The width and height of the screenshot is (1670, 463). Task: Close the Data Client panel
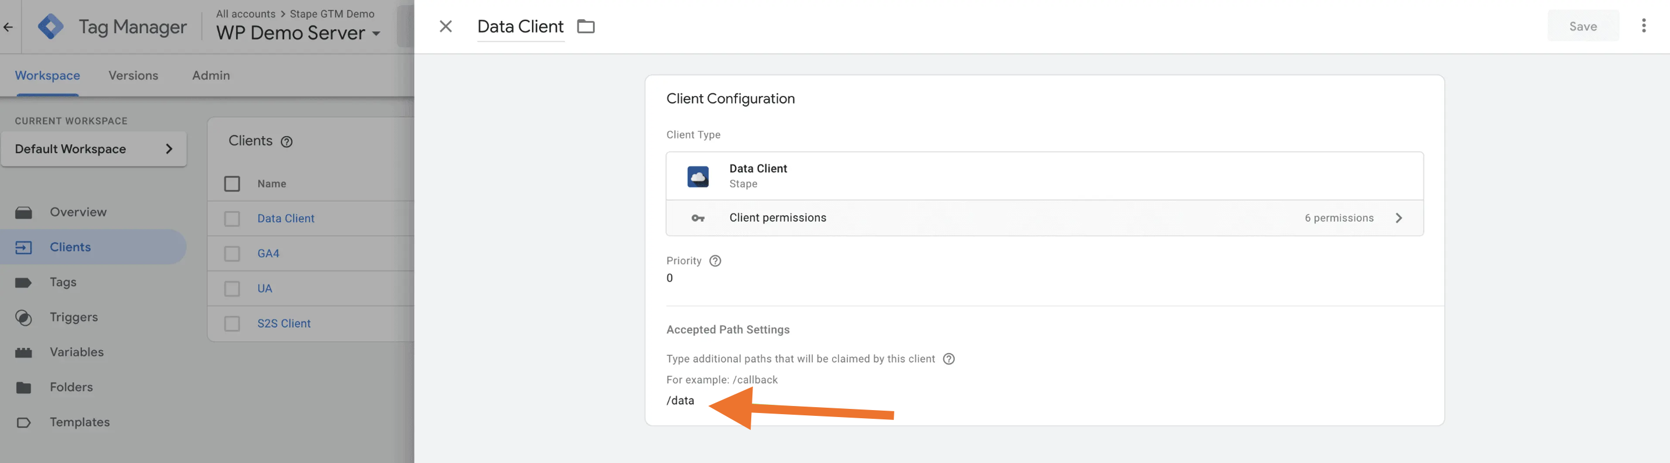445,27
